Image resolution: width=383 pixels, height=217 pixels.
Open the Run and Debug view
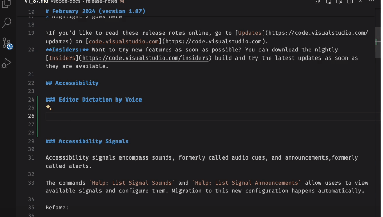point(7,63)
